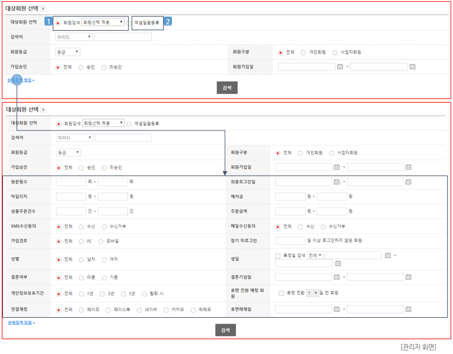Image resolution: width=453 pixels, height=354 pixels.
Task: Enable the 특정일 검색 checkbox
Action: point(278,256)
